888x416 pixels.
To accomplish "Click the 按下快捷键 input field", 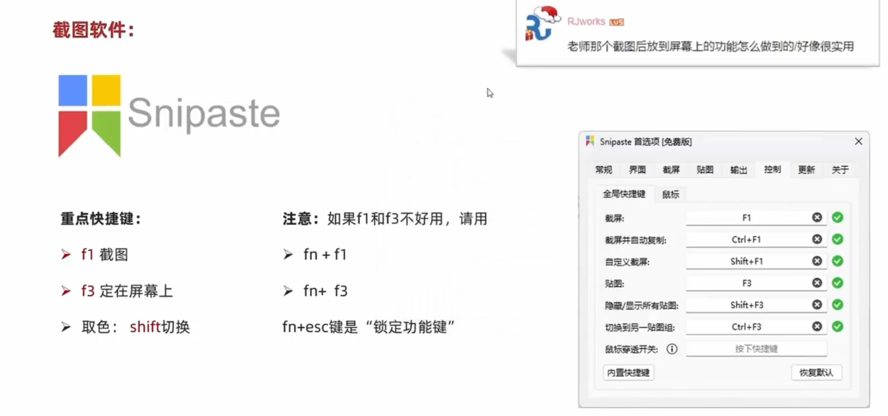I will point(756,349).
